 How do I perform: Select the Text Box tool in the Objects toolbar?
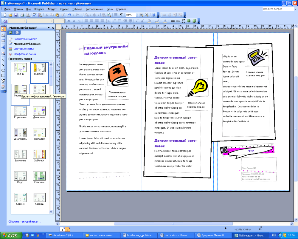click(x=3, y=35)
